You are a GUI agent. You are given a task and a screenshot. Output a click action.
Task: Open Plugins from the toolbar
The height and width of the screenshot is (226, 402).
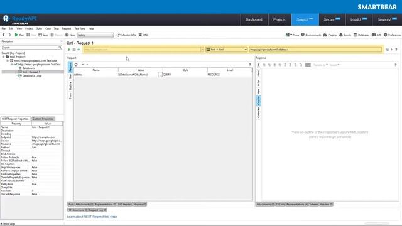coord(330,35)
